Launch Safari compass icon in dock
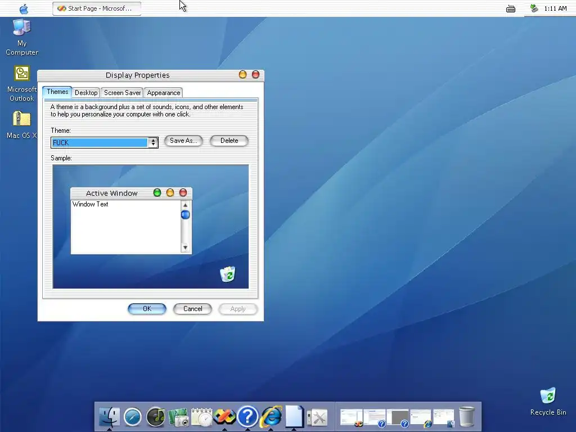Screen dimensions: 576x432 coord(133,417)
